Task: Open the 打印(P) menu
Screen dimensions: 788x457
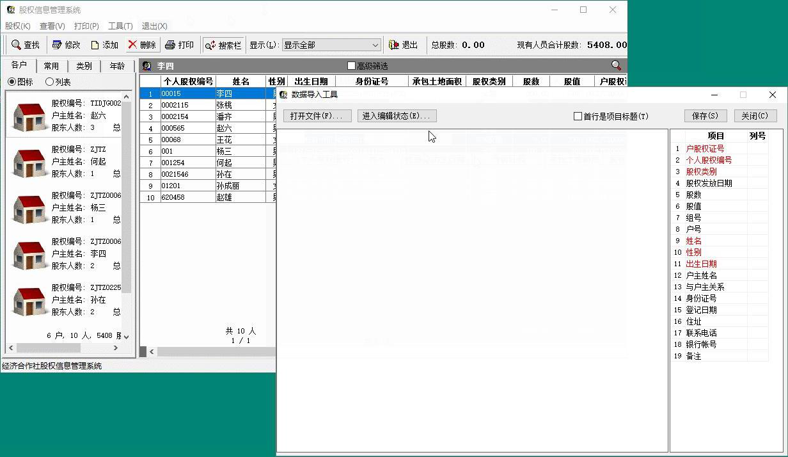Action: coord(86,26)
